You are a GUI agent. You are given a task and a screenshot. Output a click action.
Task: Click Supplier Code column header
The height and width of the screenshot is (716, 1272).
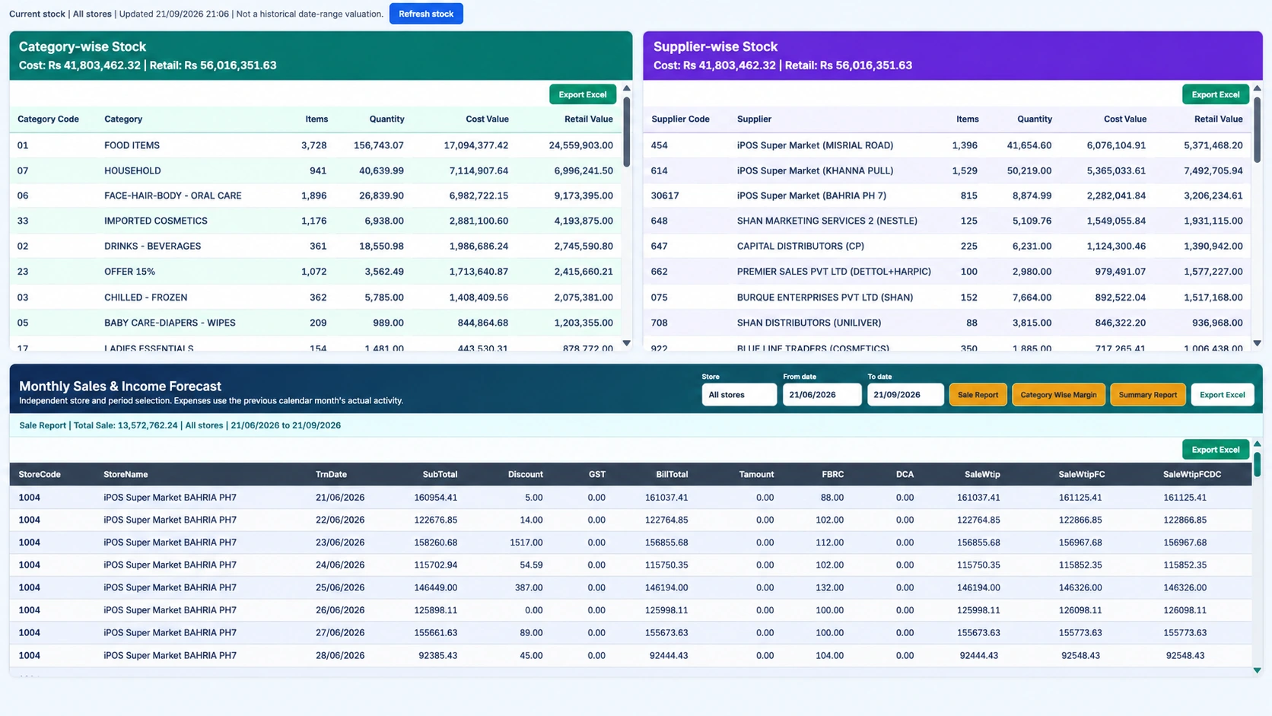pyautogui.click(x=680, y=119)
